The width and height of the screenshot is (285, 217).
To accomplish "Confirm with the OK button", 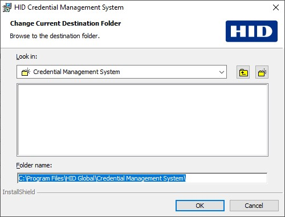I will pyautogui.click(x=200, y=206).
